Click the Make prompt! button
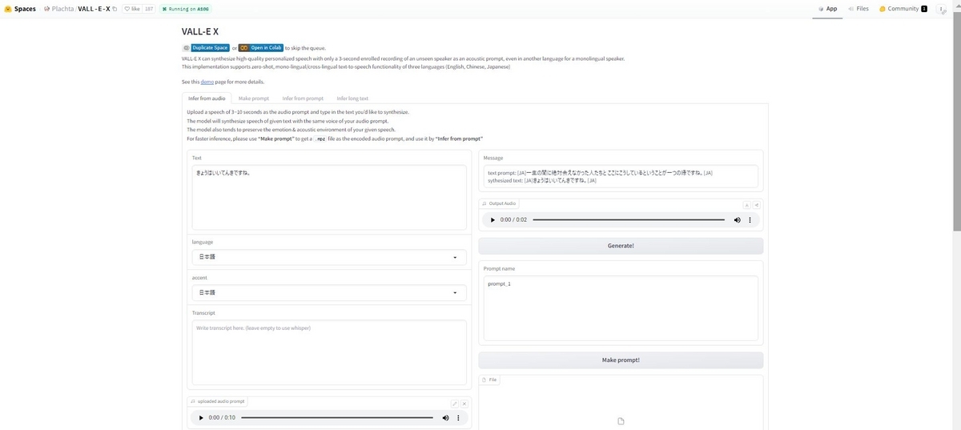 coord(621,360)
